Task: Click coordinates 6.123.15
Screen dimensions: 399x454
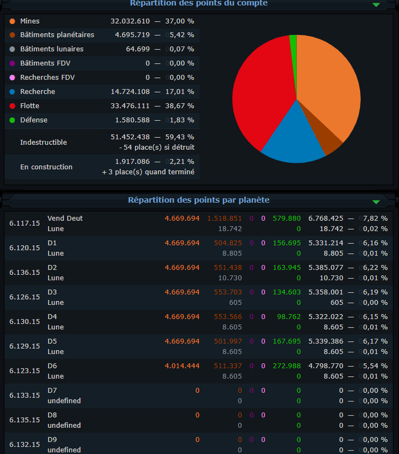Action: tap(24, 371)
